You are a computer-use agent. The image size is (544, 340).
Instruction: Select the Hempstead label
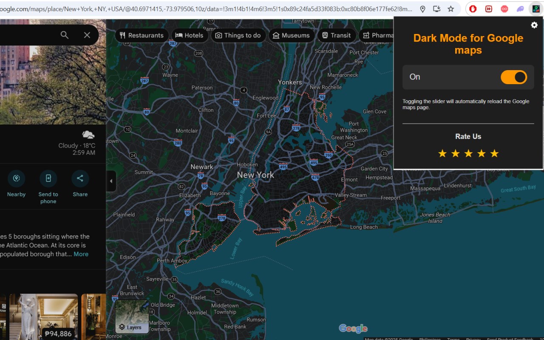pos(379,178)
